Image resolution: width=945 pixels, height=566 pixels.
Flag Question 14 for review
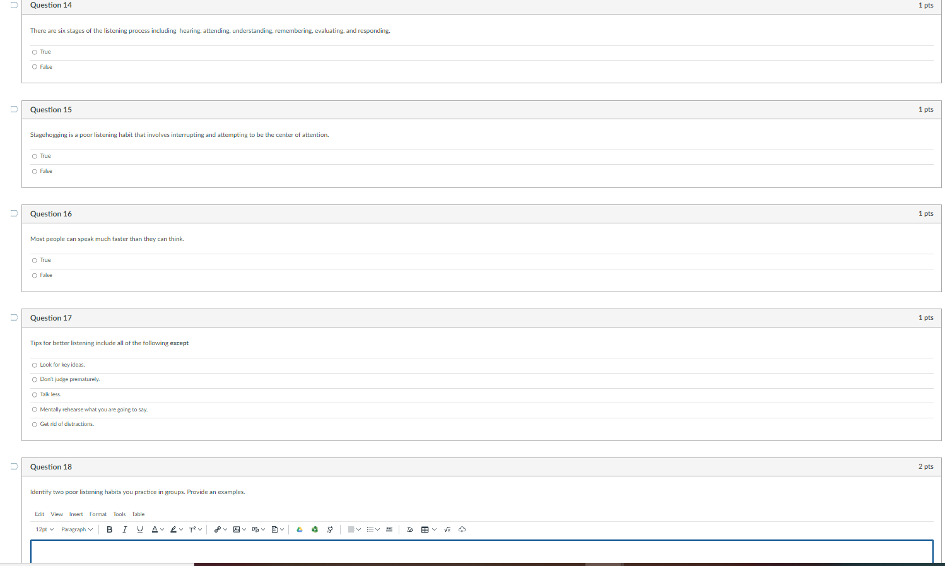pos(14,5)
